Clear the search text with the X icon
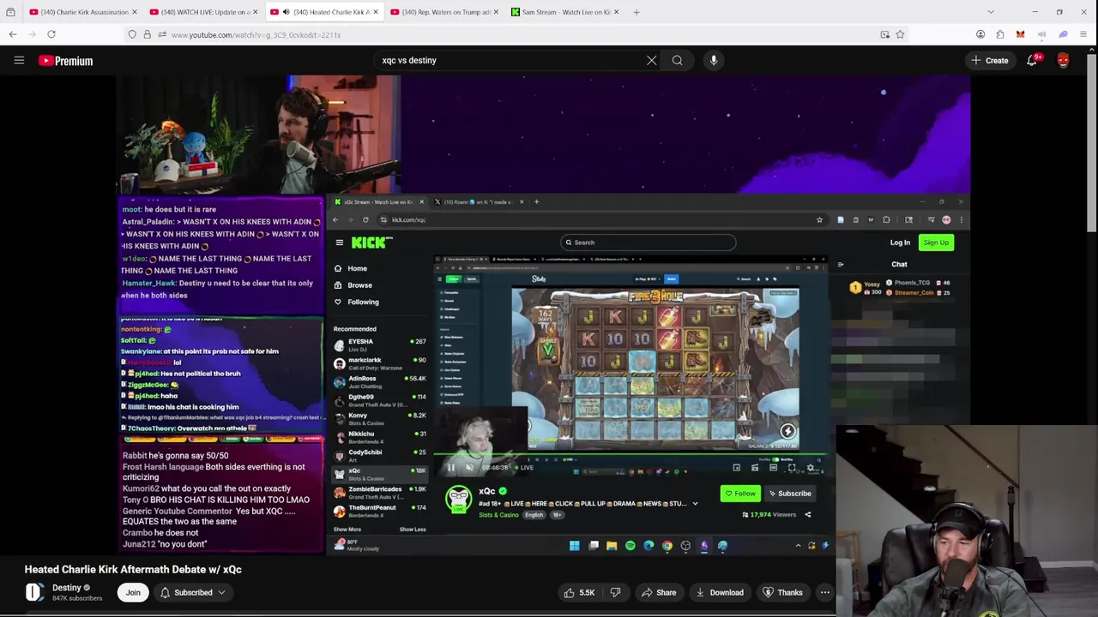 tap(651, 60)
